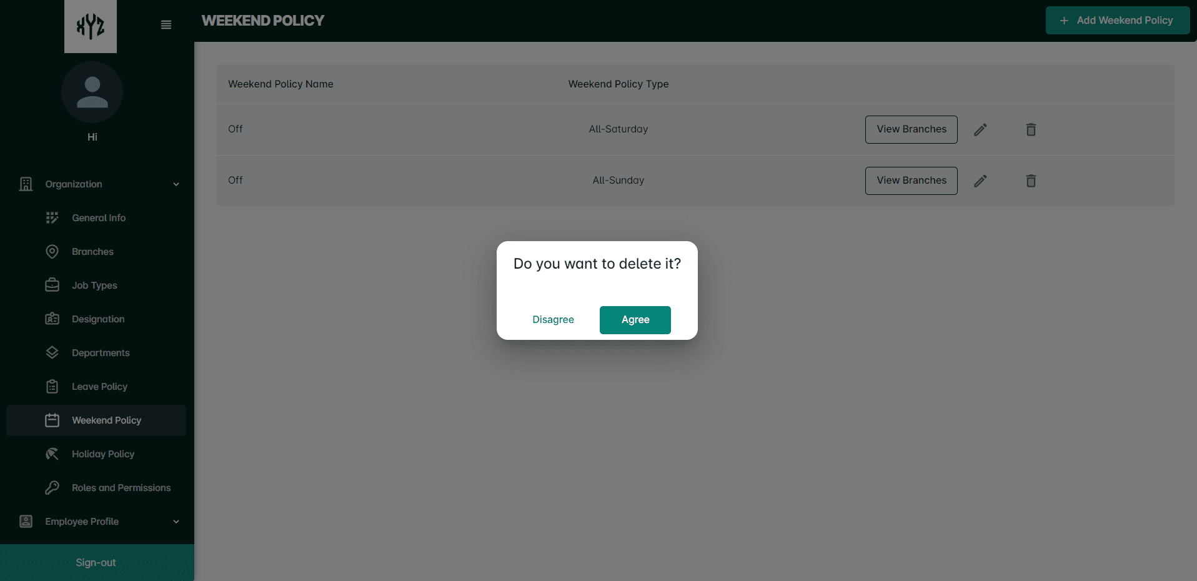
Task: View Branches for All-Sunday policy
Action: [x=911, y=181]
